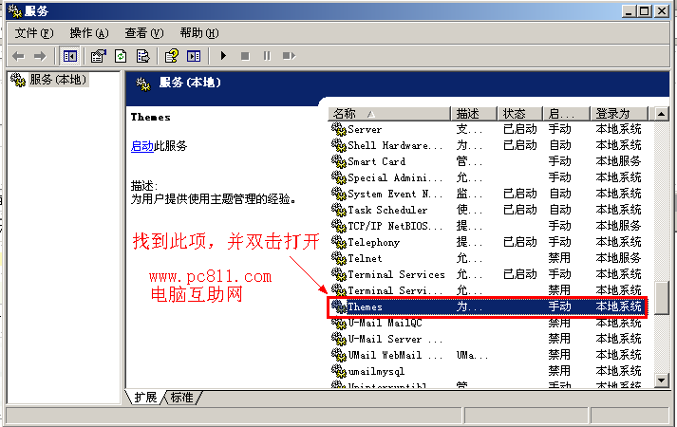
Task: Click the gear icon of U-Mail MailQC service
Action: [x=339, y=324]
